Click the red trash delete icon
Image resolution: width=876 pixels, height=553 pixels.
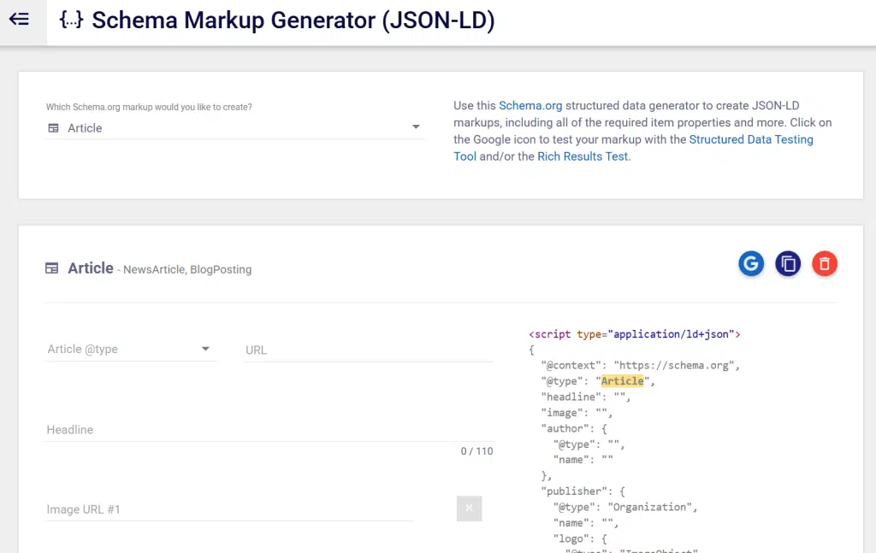tap(824, 264)
